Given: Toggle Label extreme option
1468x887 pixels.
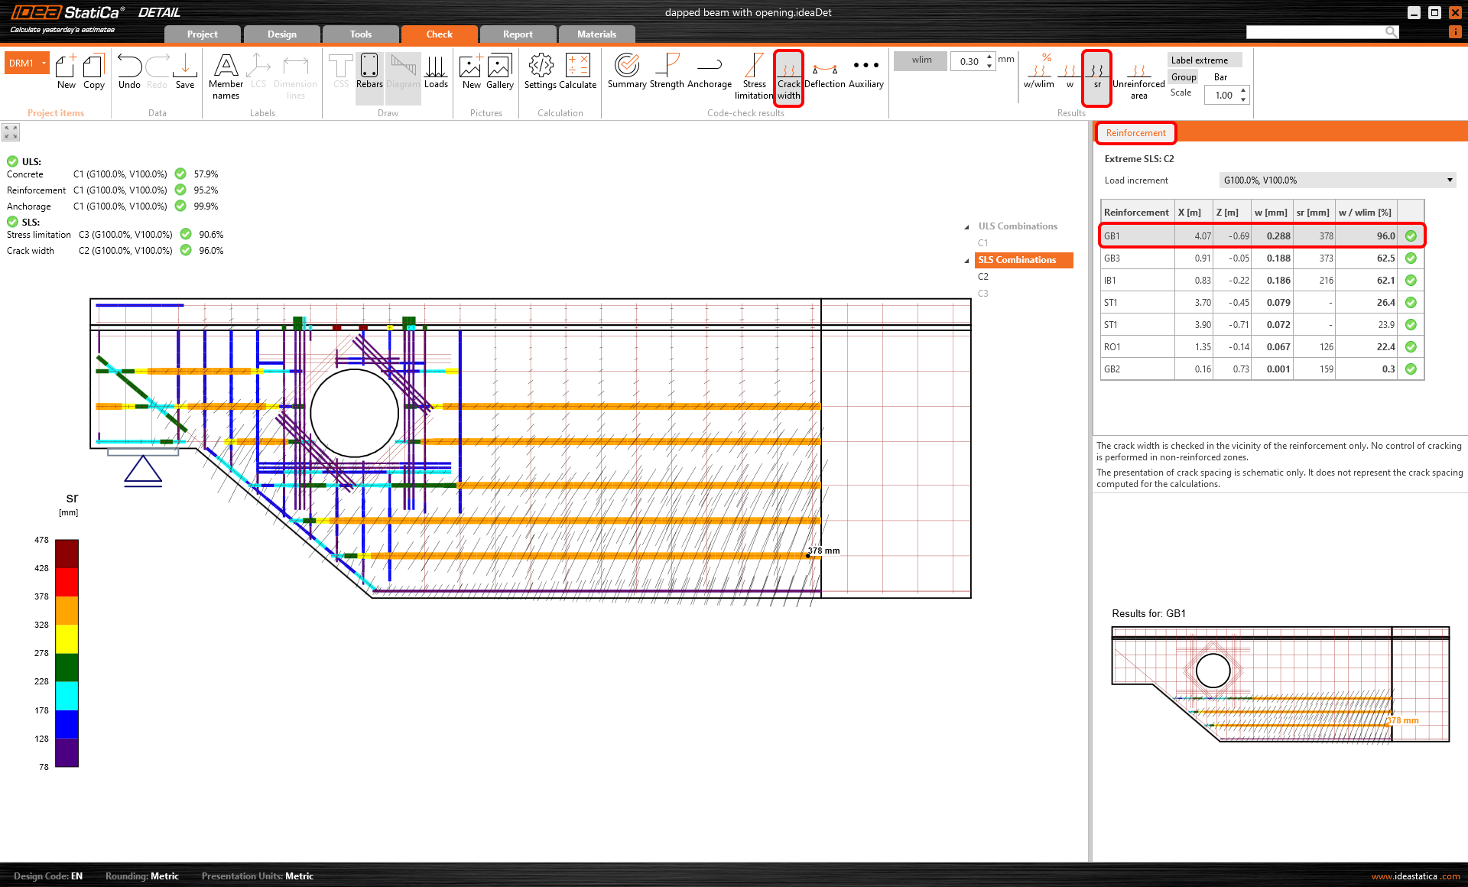Looking at the screenshot, I should tap(1204, 60).
